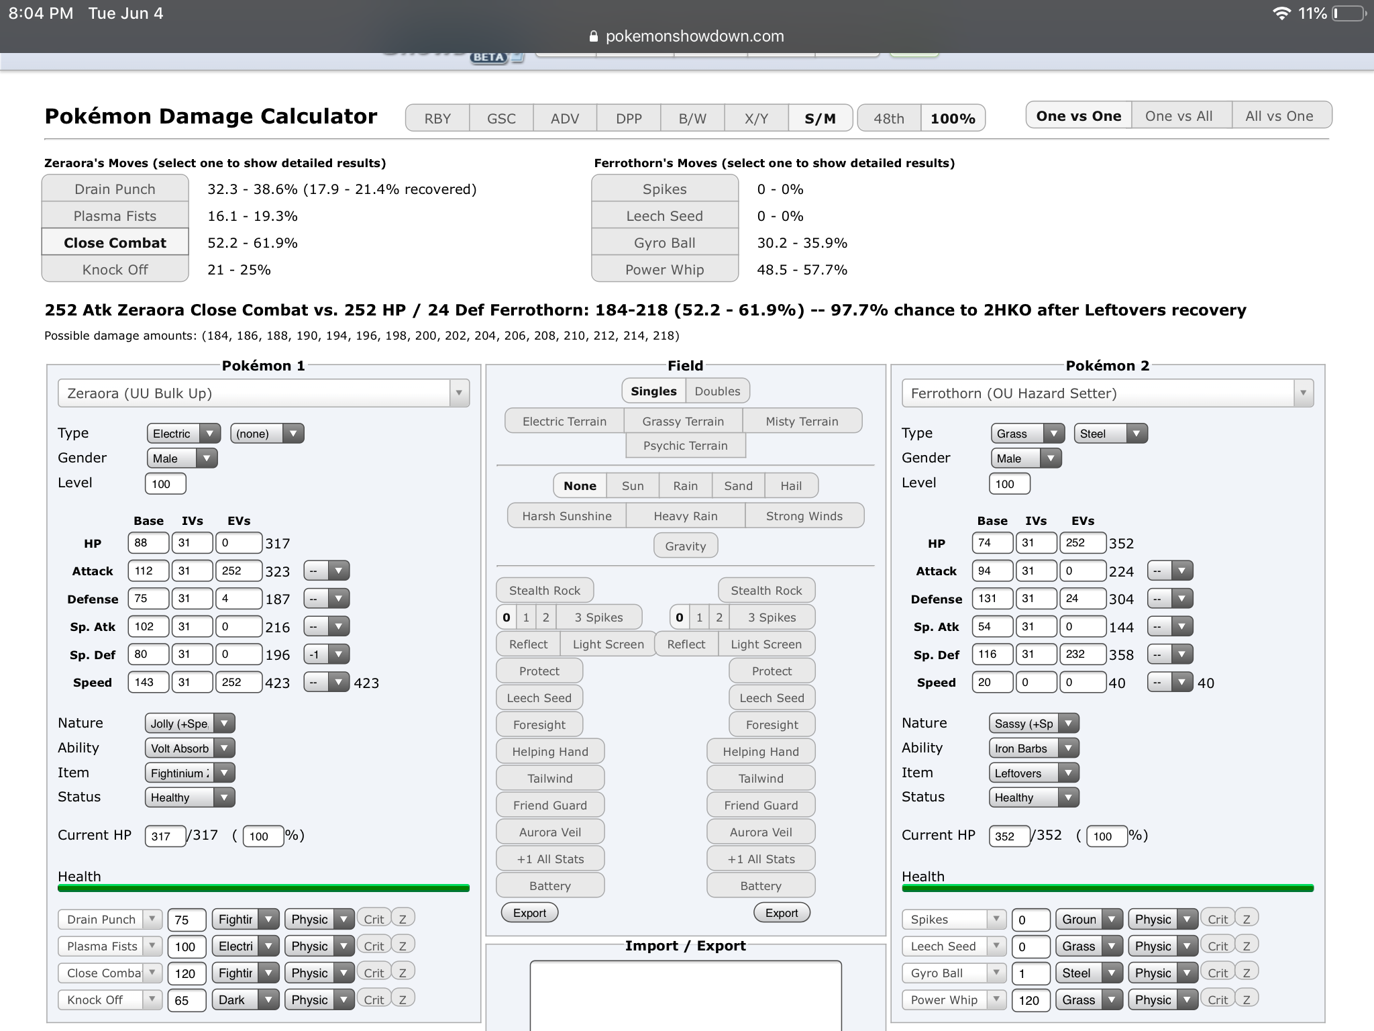Enable Stealth Rock on Zeraora's side

click(x=545, y=590)
